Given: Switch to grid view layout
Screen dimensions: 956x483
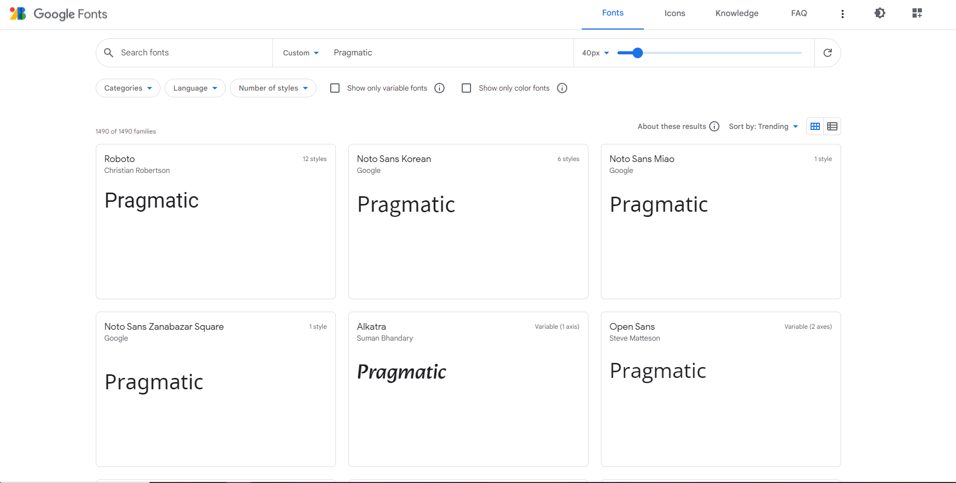Looking at the screenshot, I should tap(815, 126).
